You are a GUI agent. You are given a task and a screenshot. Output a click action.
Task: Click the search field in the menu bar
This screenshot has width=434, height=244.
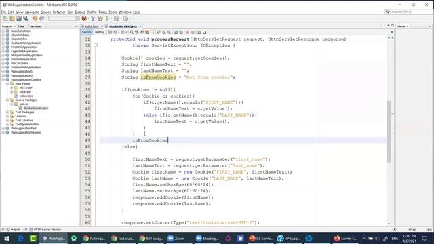408,12
